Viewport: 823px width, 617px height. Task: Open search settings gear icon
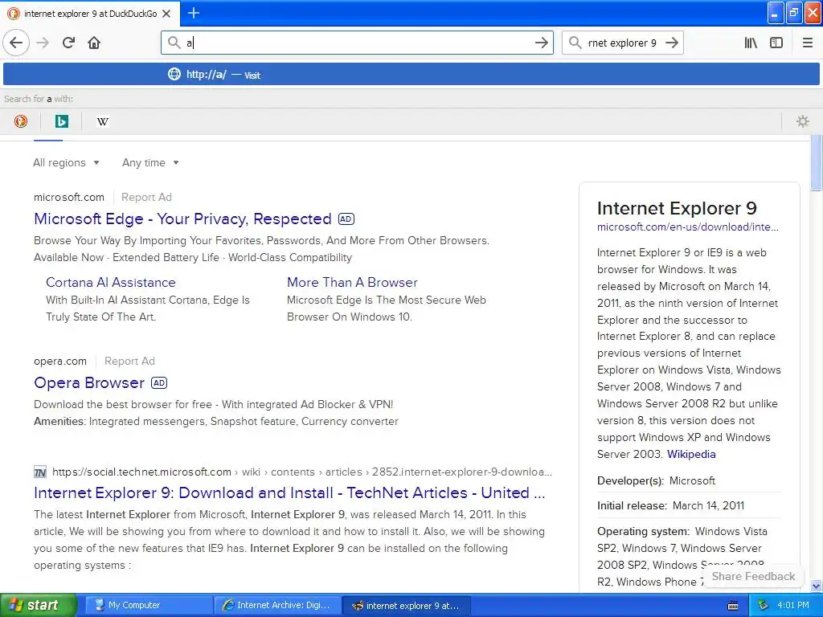click(803, 121)
